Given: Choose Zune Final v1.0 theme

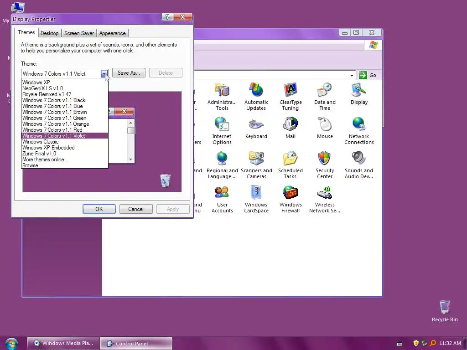Looking at the screenshot, I should click(65, 154).
